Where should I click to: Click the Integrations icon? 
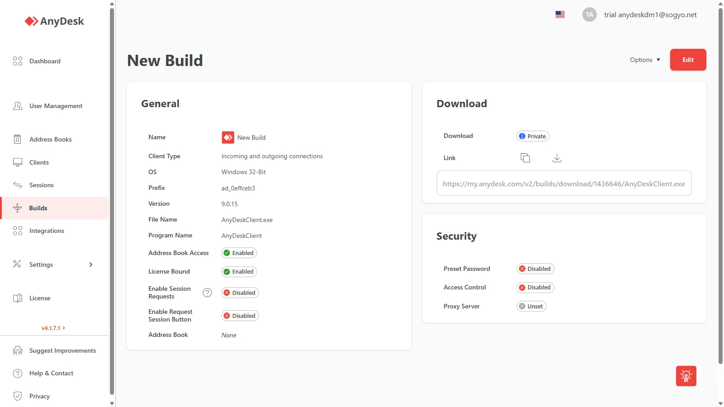pyautogui.click(x=18, y=231)
